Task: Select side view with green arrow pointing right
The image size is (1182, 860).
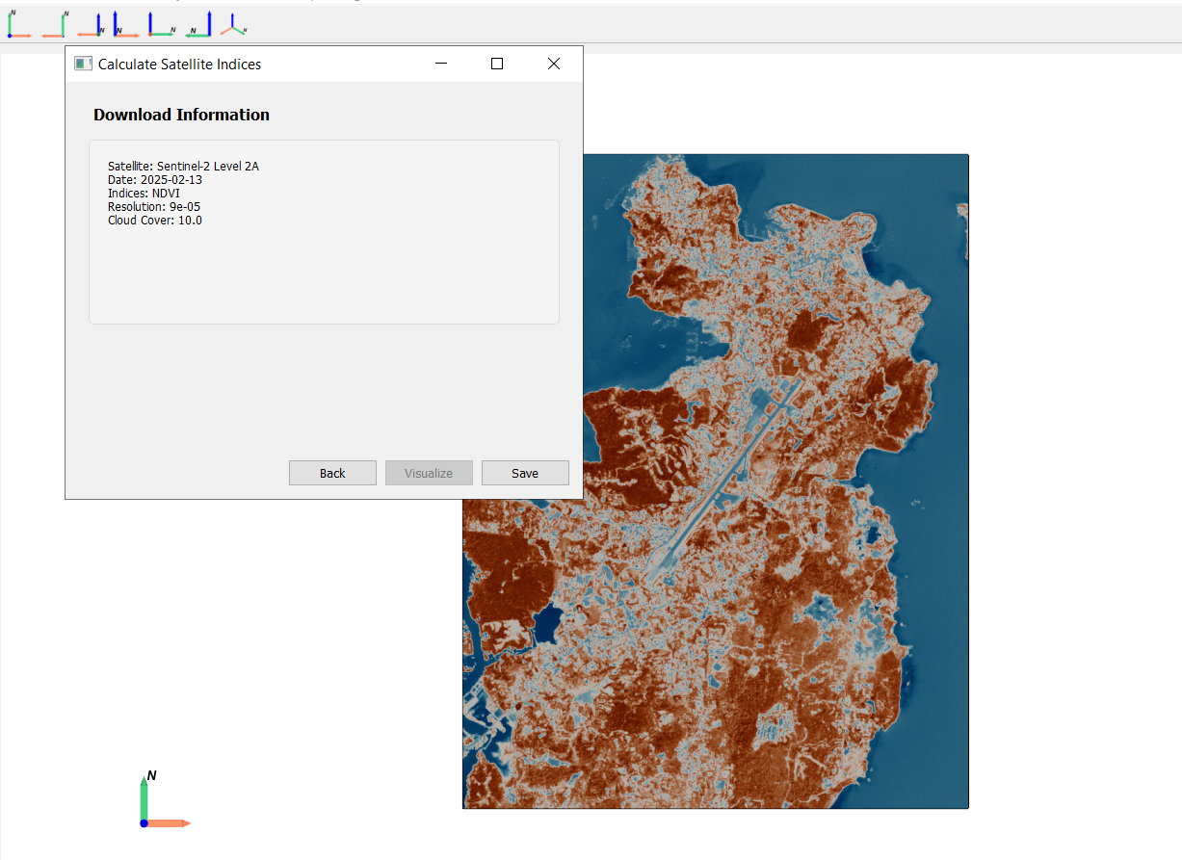Action: pyautogui.click(x=161, y=24)
